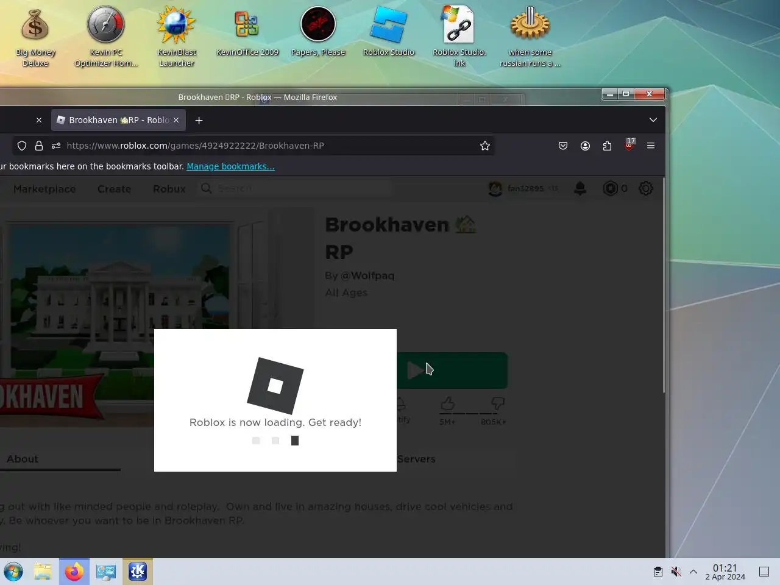Click the system settings monitor taskbar icon
Viewport: 780px width, 585px height.
coord(106,572)
